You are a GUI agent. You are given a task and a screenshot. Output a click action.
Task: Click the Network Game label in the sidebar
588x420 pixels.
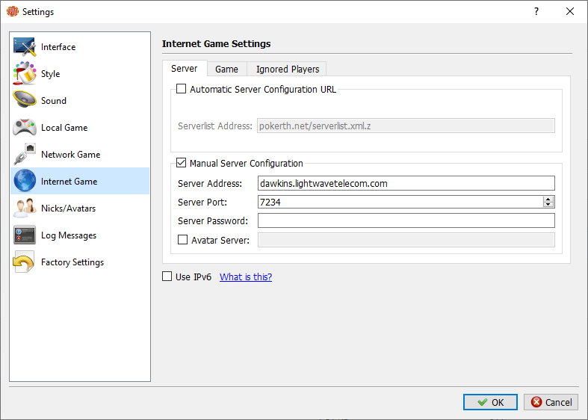coord(70,155)
